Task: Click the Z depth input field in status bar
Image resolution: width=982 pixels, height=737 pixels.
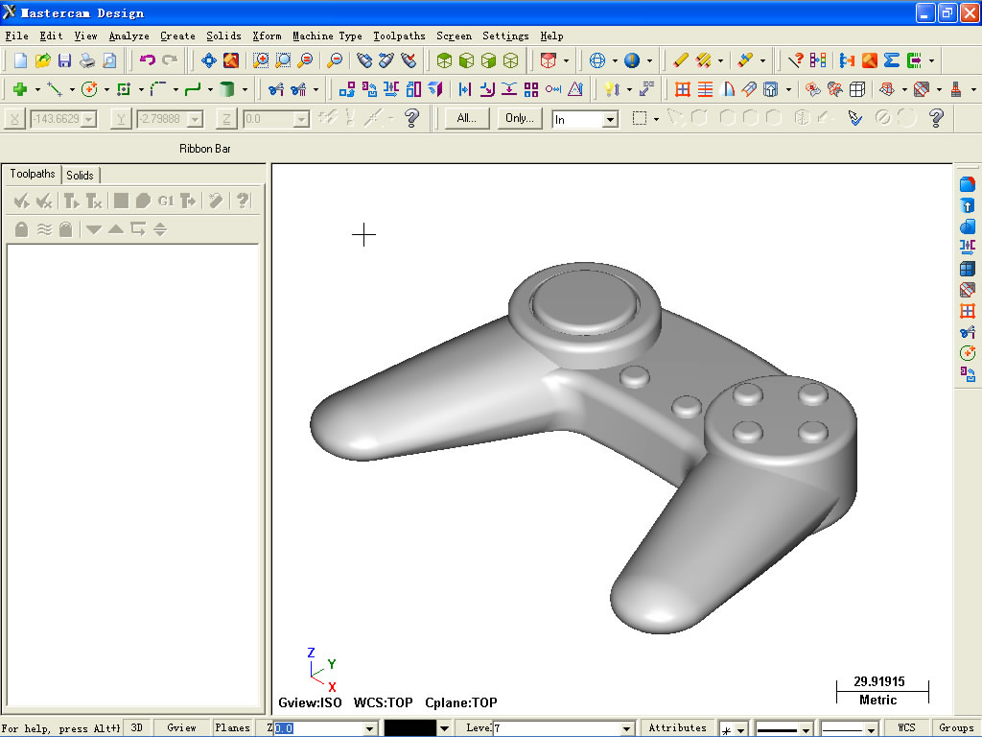Action: tap(318, 728)
